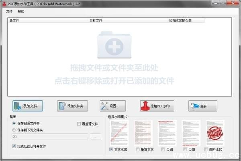241x161 pixels.
Task: Select the footer watermark preview thumbnail
Action: tap(191, 133)
